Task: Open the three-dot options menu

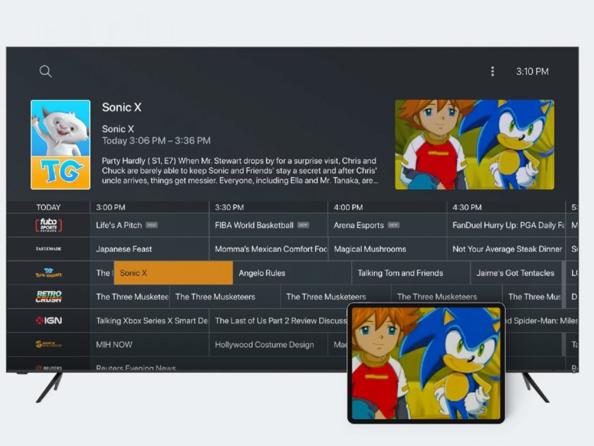Action: point(492,71)
